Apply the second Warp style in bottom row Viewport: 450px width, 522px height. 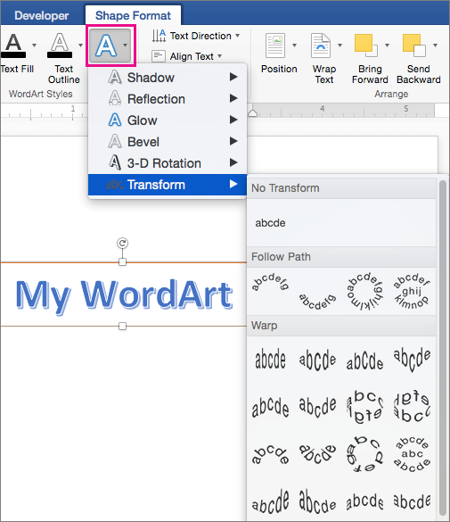tap(317, 501)
